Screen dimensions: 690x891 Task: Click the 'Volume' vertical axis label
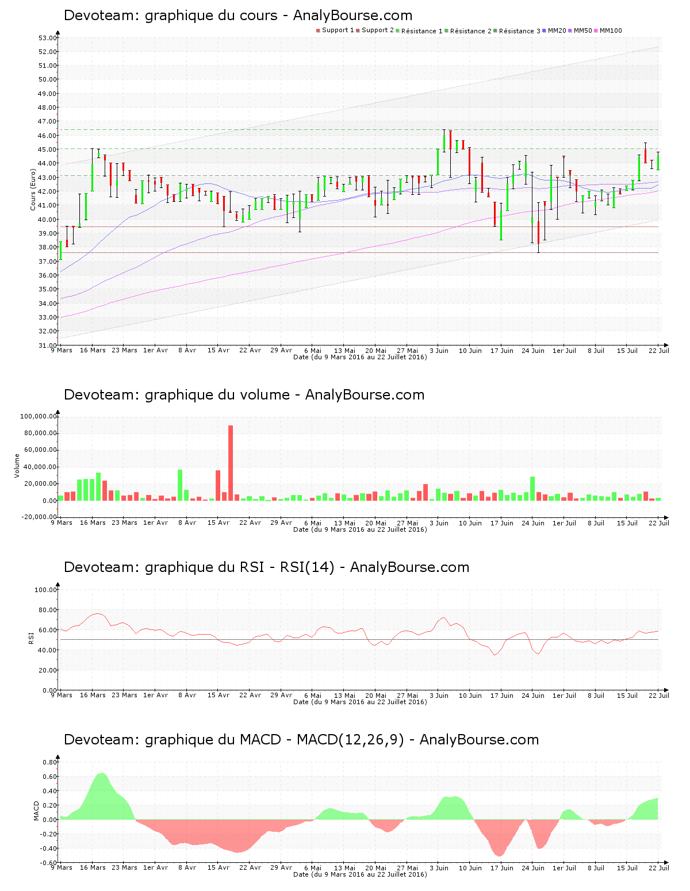pyautogui.click(x=17, y=466)
